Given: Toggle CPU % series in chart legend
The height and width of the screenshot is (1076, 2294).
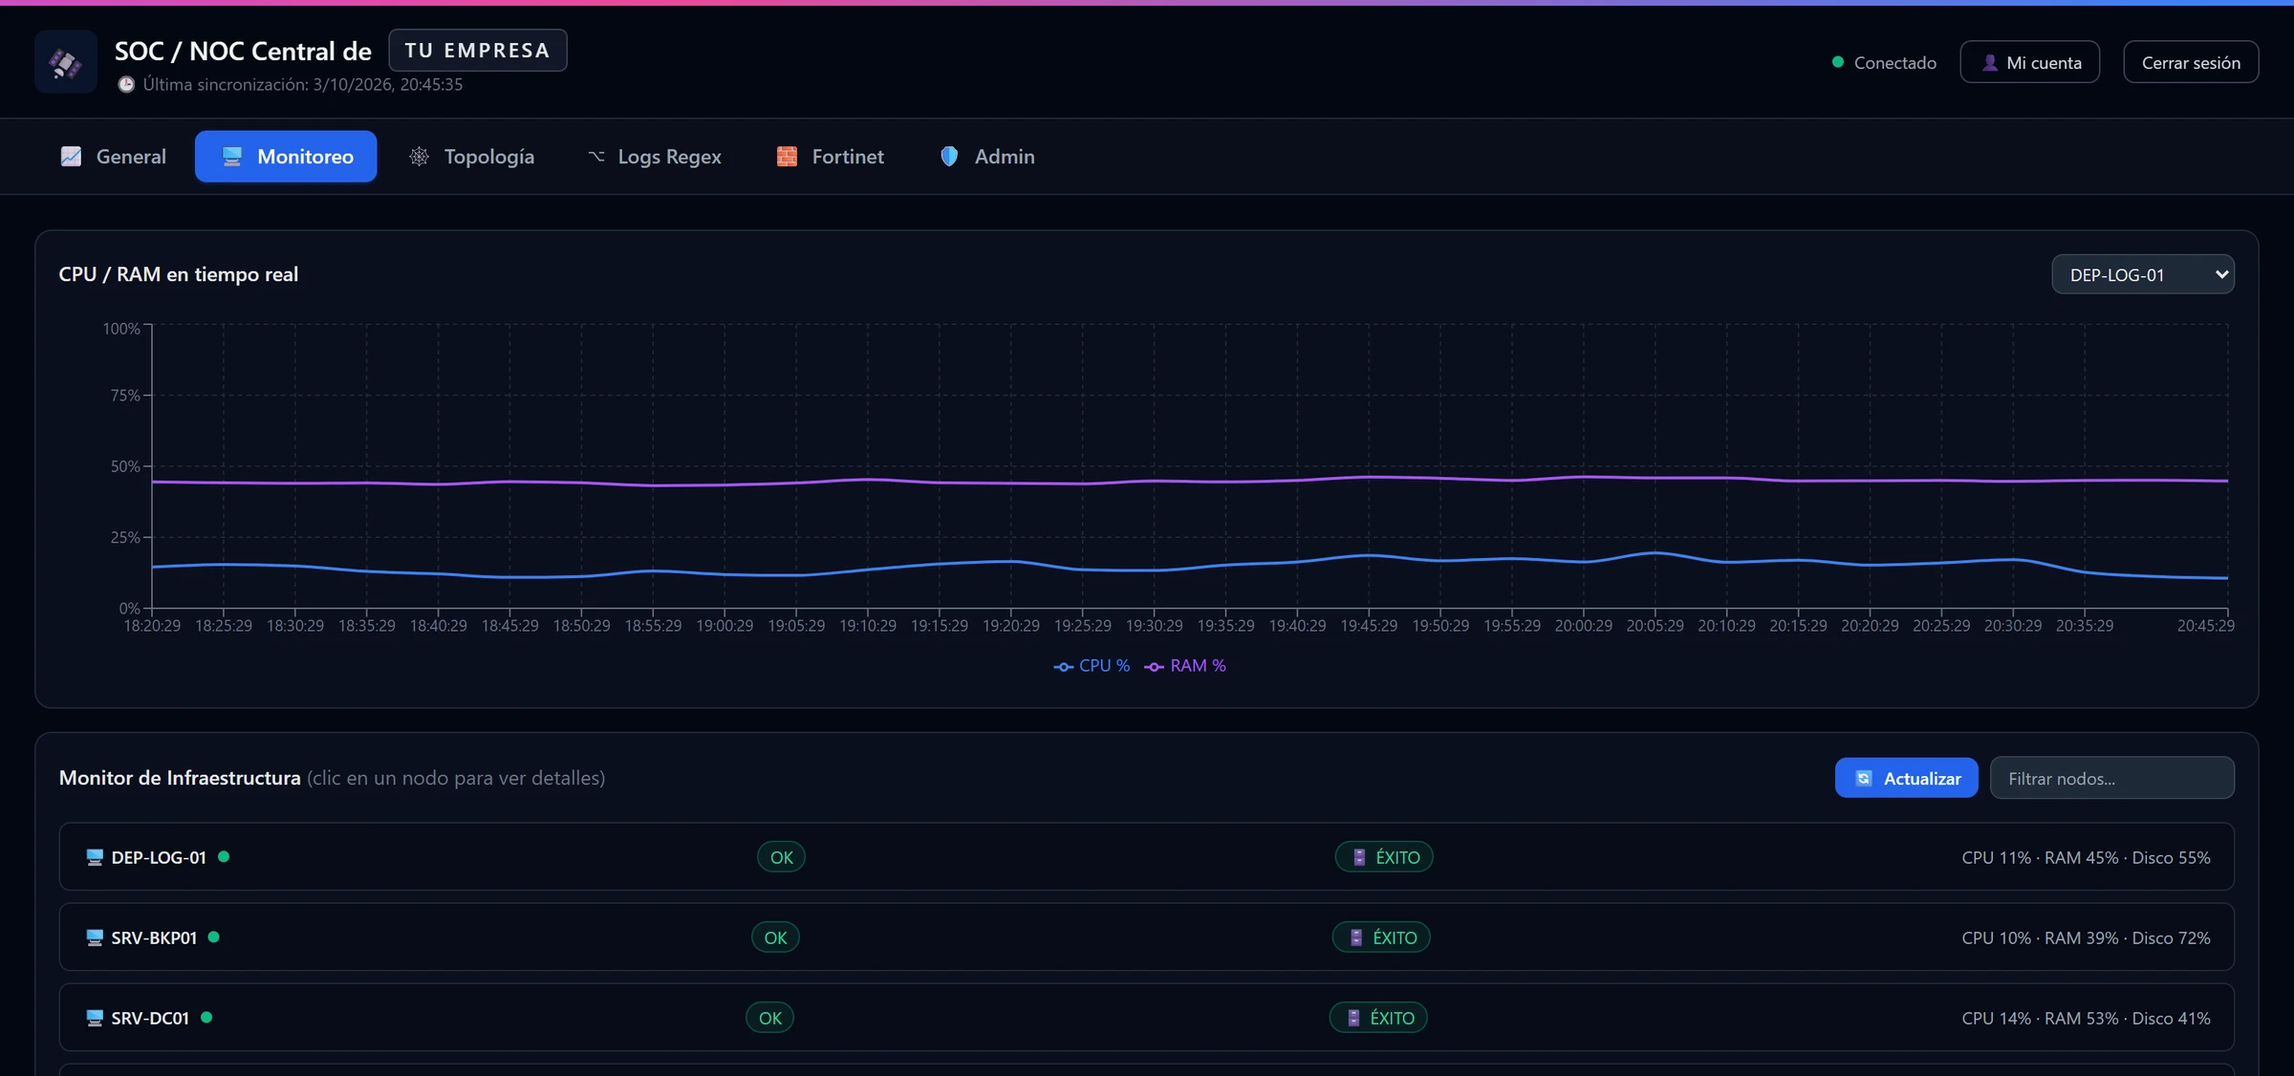Looking at the screenshot, I should click(x=1092, y=666).
